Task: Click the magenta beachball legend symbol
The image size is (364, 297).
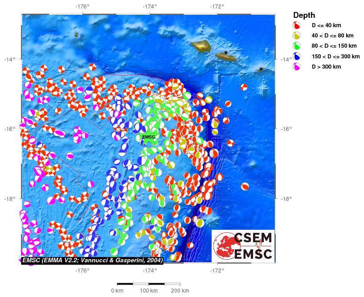Action: point(296,66)
